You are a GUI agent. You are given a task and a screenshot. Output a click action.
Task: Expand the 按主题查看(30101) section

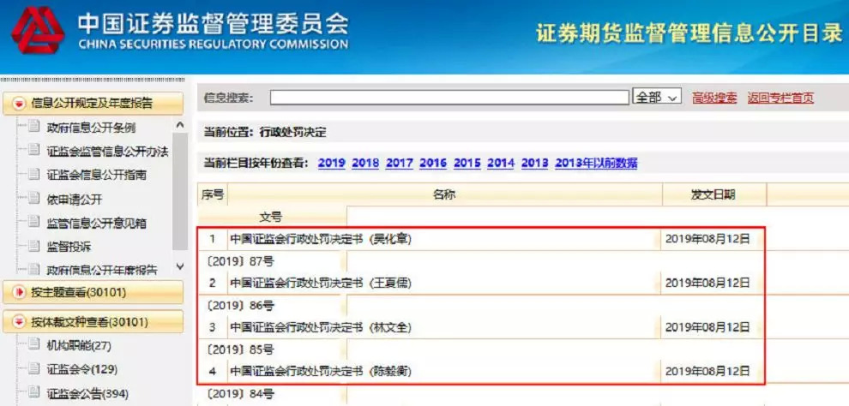[93, 292]
